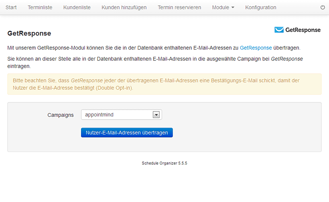Screen dimensions: 329x202
Task: Click the Double Opt-in warning notice
Action: pyautogui.click(x=164, y=84)
